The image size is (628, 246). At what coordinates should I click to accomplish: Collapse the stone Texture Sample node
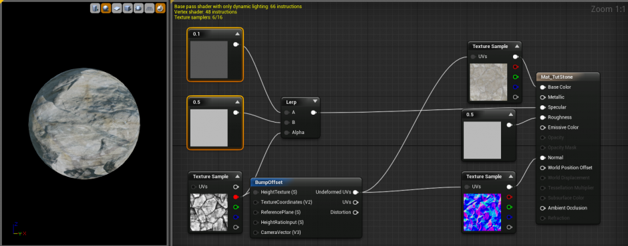[516, 46]
